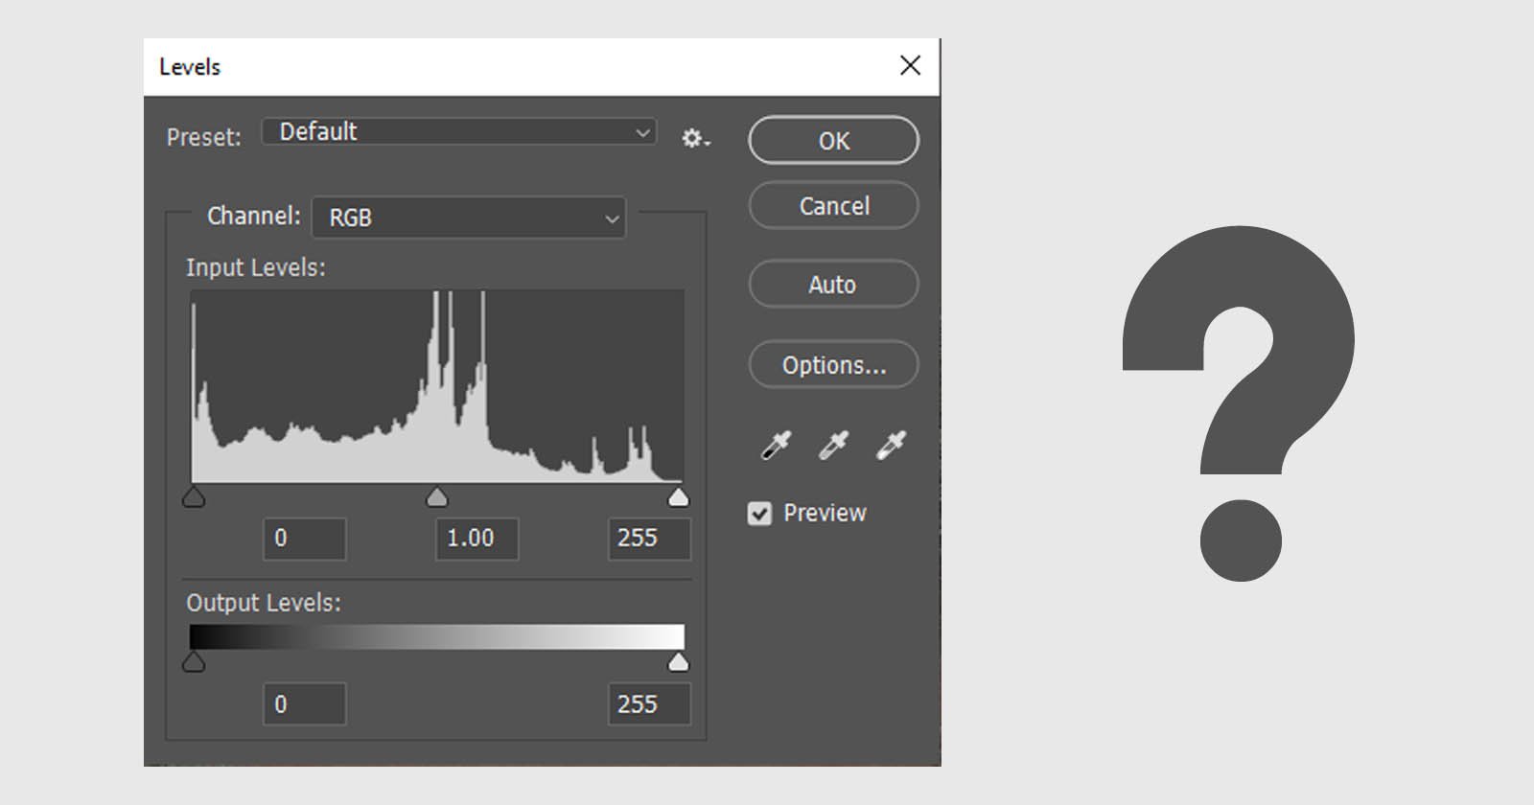Screen dimensions: 1534x805
Task: Grab the input midtone gray slider
Action: point(436,496)
